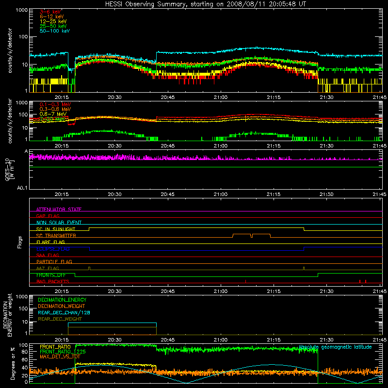Select the GAP_FLAG label

pyautogui.click(x=48, y=216)
